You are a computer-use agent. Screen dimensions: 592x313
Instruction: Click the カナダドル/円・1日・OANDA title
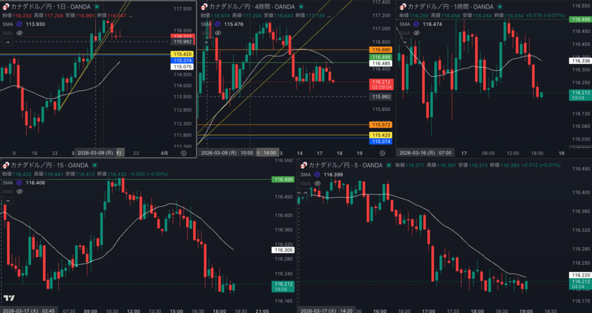point(52,7)
